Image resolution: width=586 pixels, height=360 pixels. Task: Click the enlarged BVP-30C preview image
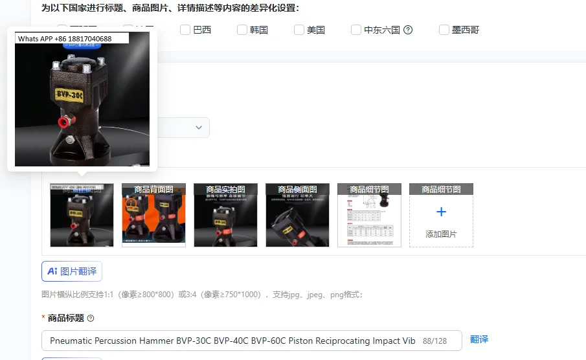pyautogui.click(x=82, y=99)
